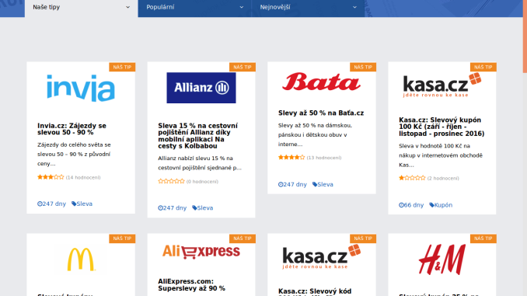Click the Invia logo image
The height and width of the screenshot is (296, 527).
pos(81,88)
